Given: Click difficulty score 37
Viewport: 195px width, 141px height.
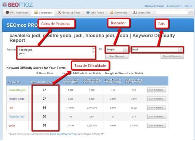Looking at the screenshot, I should click(x=44, y=90).
